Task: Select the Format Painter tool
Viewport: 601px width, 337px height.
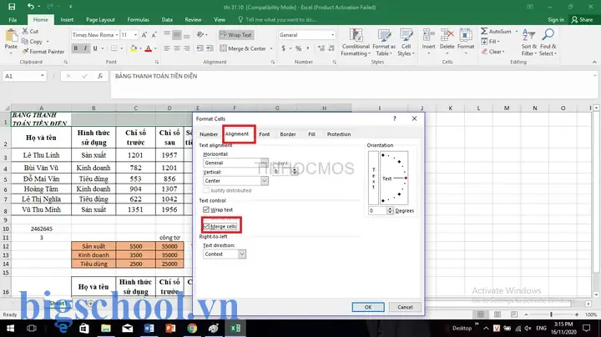Action: (43, 52)
